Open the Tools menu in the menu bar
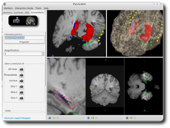 coord(38,8)
